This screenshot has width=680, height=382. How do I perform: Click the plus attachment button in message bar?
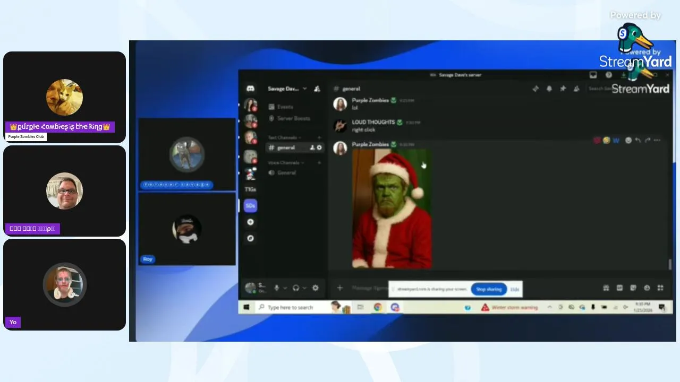point(340,288)
